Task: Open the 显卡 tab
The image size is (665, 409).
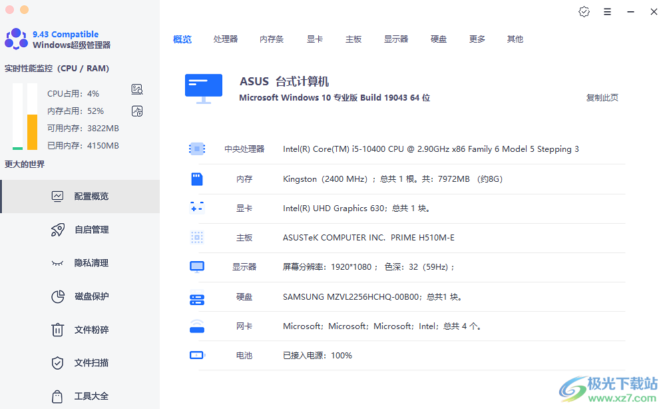Action: [x=315, y=39]
